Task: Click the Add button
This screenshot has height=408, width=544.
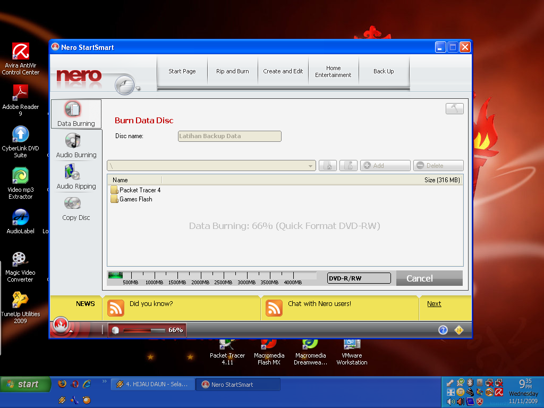Action: (385, 166)
